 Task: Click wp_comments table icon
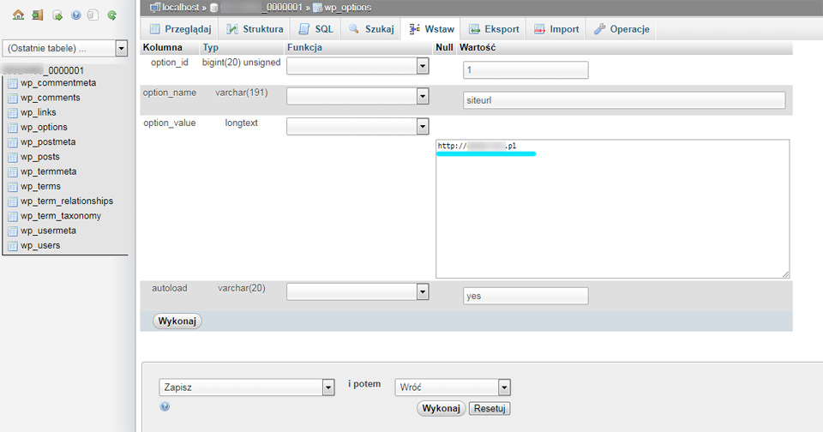(x=13, y=99)
